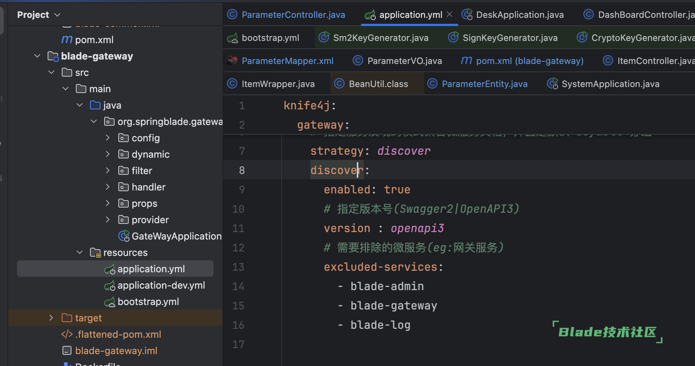The image size is (695, 366).
Task: Collapse the java folder chevron
Action: tap(80, 105)
